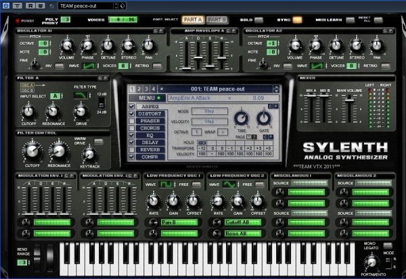The width and height of the screenshot is (406, 279).
Task: Click the Keytrack knob
Action: click(x=89, y=155)
